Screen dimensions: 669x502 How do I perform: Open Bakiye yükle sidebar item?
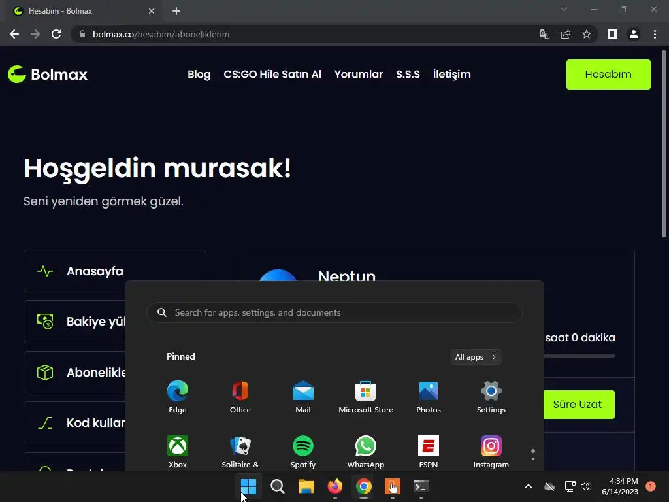click(x=74, y=322)
